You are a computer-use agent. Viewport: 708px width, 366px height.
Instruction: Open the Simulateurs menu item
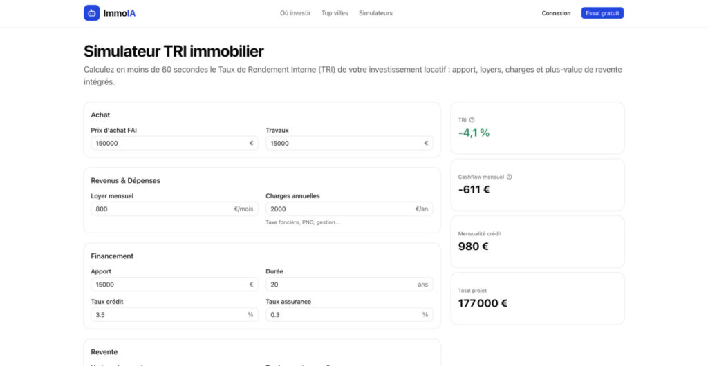coord(375,13)
